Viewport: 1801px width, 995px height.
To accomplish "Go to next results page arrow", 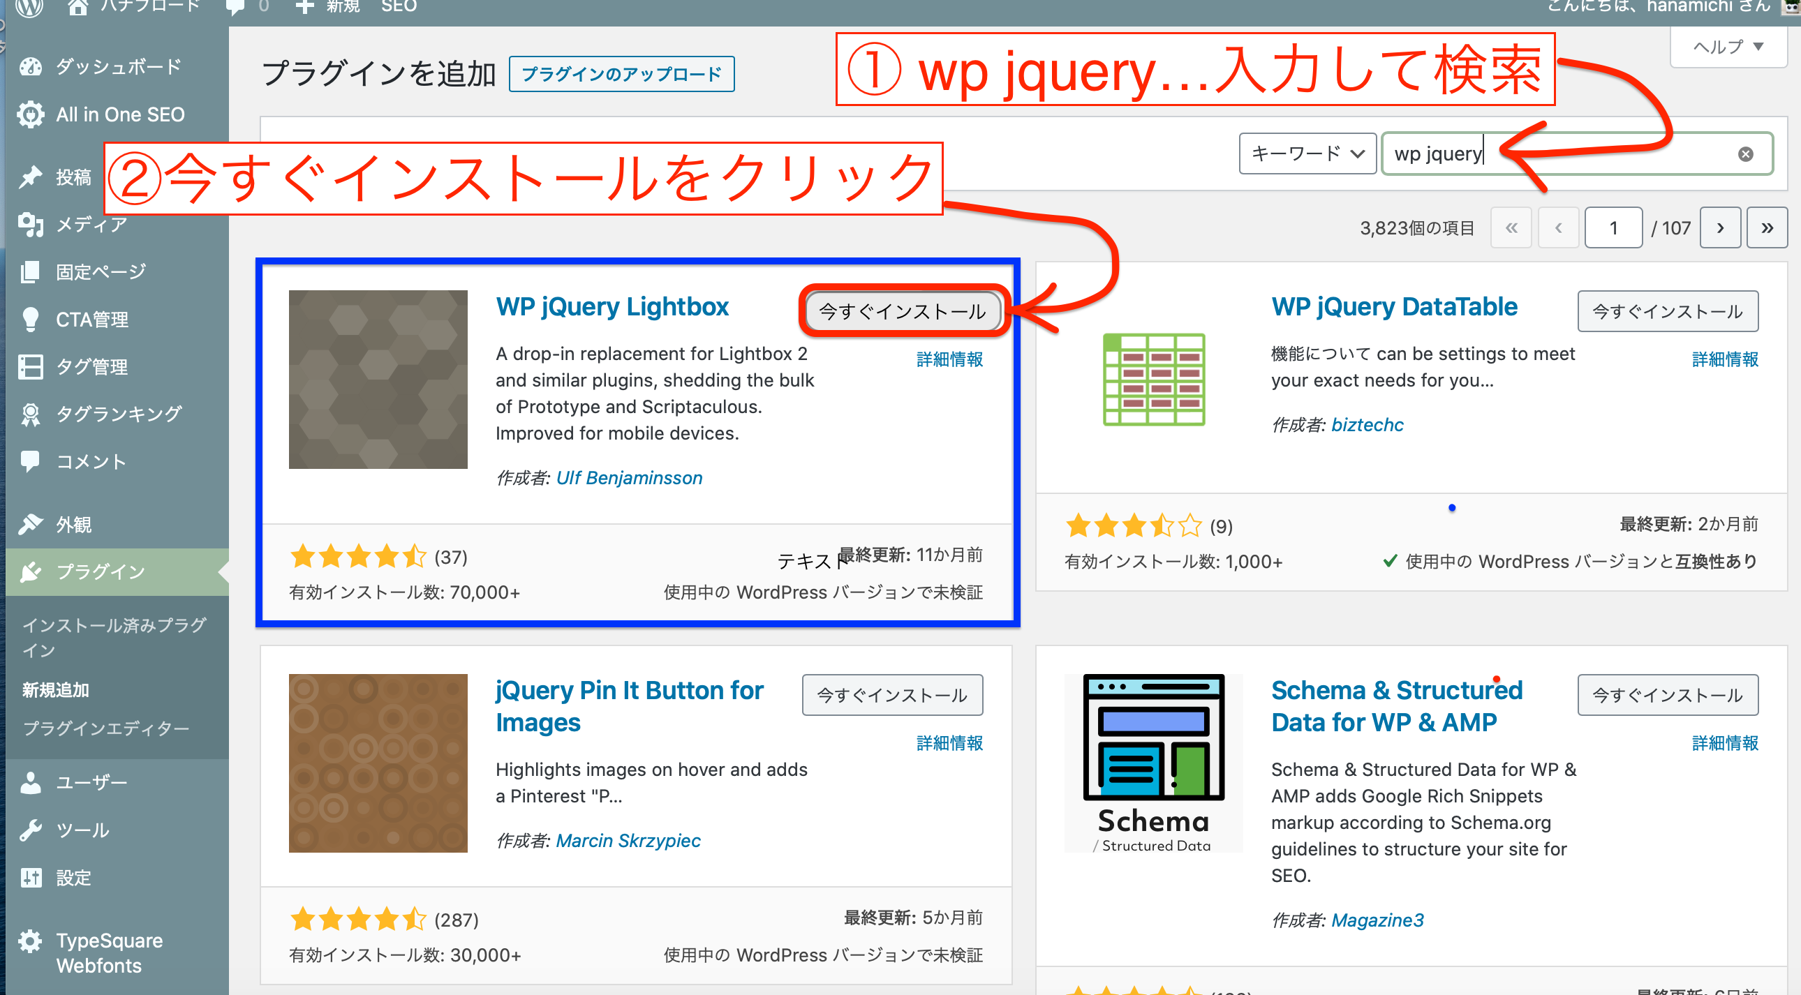I will (1720, 227).
